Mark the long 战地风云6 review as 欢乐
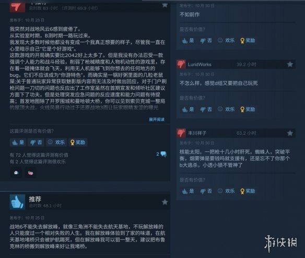 (56, 143)
